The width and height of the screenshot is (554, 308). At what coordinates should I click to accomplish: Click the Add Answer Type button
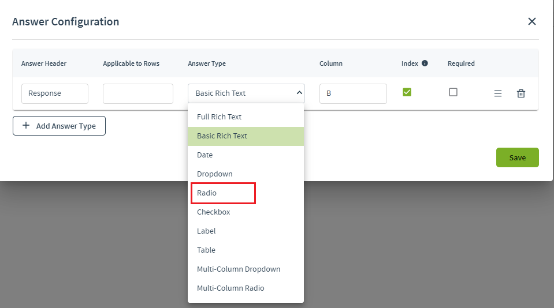tap(59, 126)
